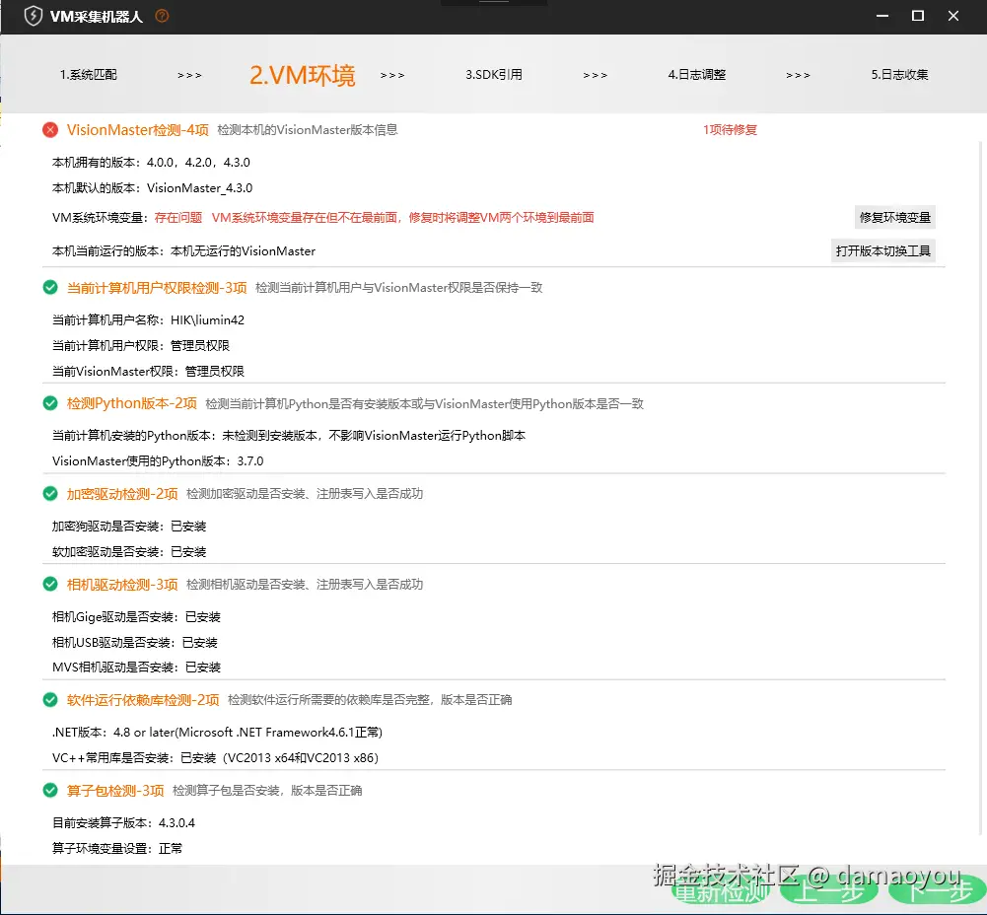
Task: Click the VisionMaster使用的Python版本 3.7.0 line
Action: tap(158, 461)
